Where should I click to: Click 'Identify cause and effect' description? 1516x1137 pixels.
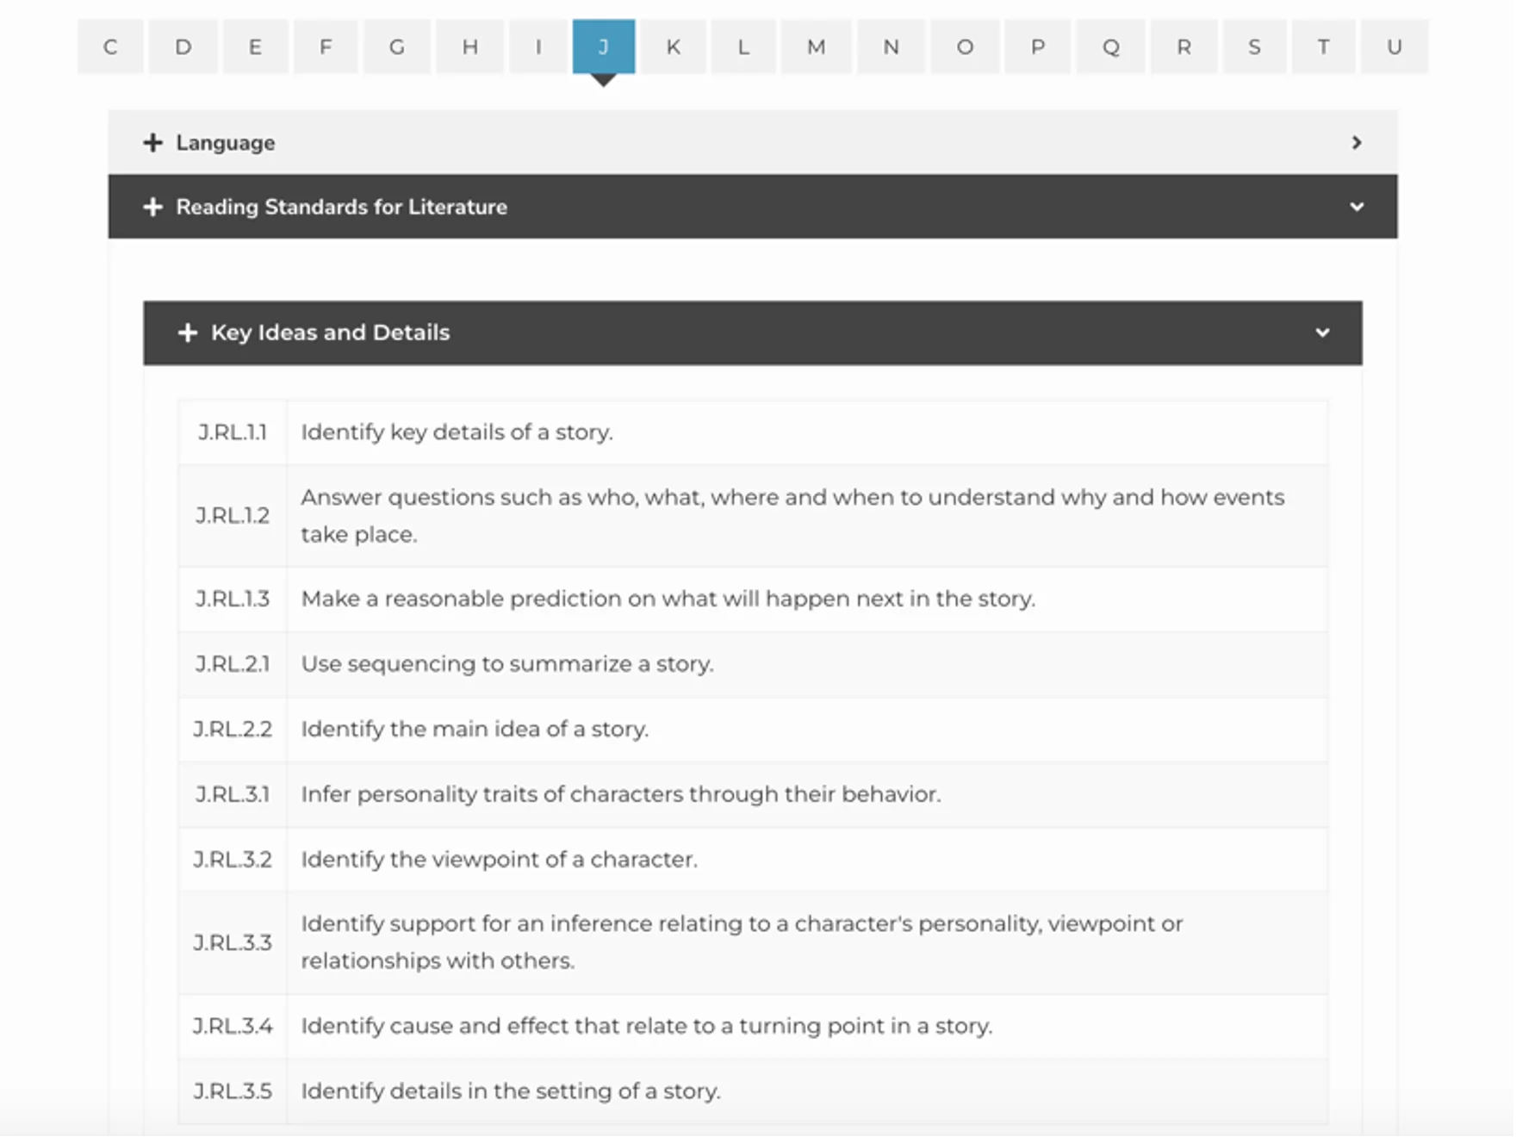tap(646, 1026)
